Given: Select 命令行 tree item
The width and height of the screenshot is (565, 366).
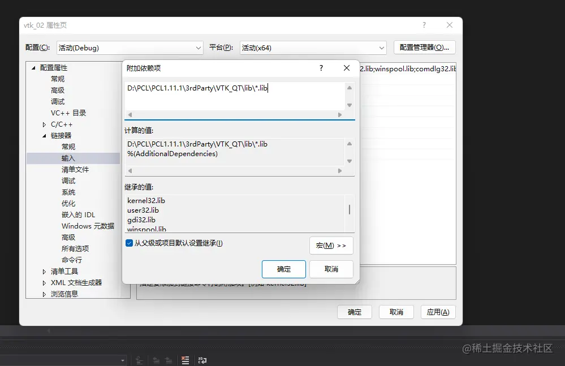Looking at the screenshot, I should [72, 260].
